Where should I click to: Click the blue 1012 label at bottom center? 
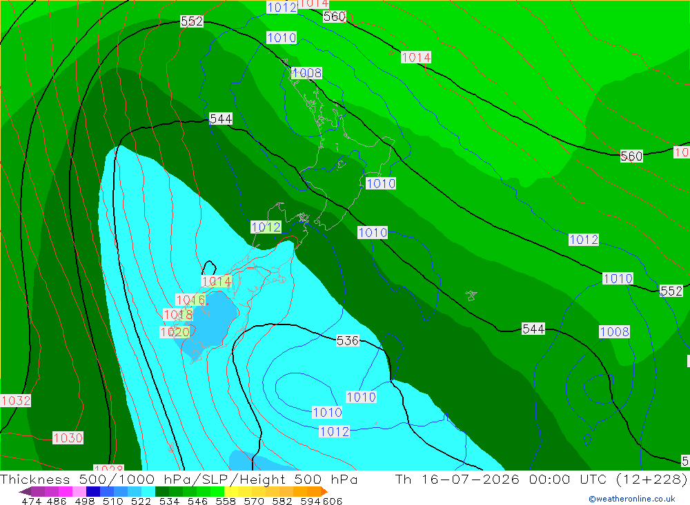tap(335, 431)
